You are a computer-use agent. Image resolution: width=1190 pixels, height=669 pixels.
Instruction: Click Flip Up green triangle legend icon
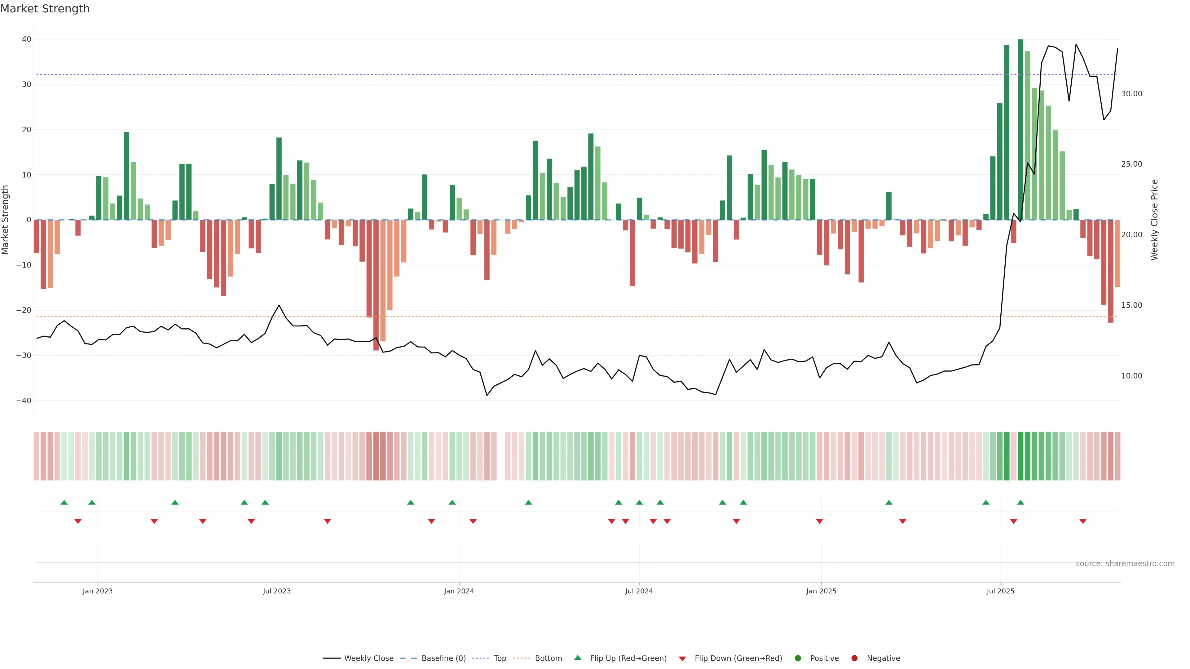point(577,658)
